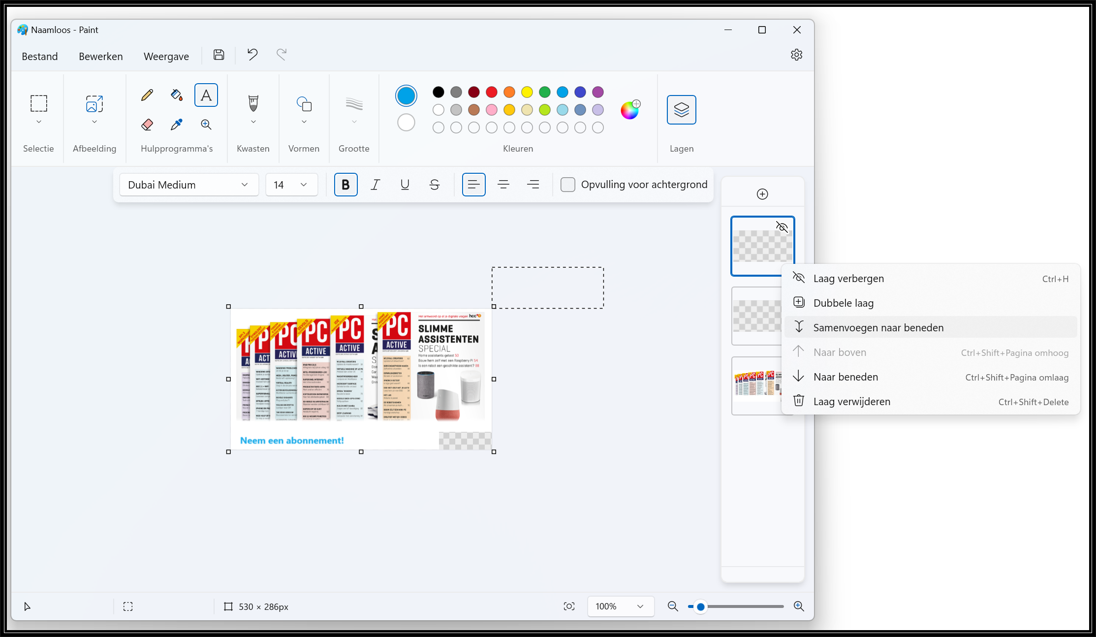Image resolution: width=1096 pixels, height=637 pixels.
Task: Open the font size 14 dropdown
Action: (x=291, y=185)
